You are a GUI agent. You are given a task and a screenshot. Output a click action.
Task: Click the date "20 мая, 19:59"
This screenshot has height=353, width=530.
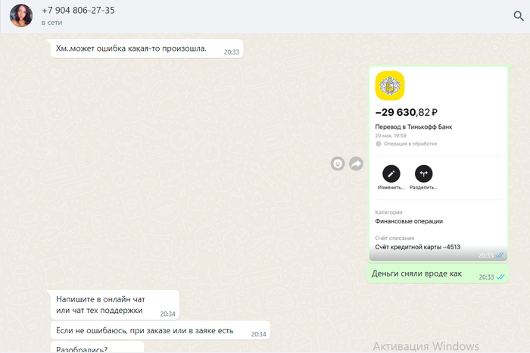[x=391, y=136]
